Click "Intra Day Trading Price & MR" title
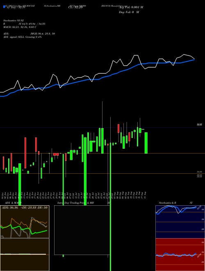205x271 pixels. 75,203
